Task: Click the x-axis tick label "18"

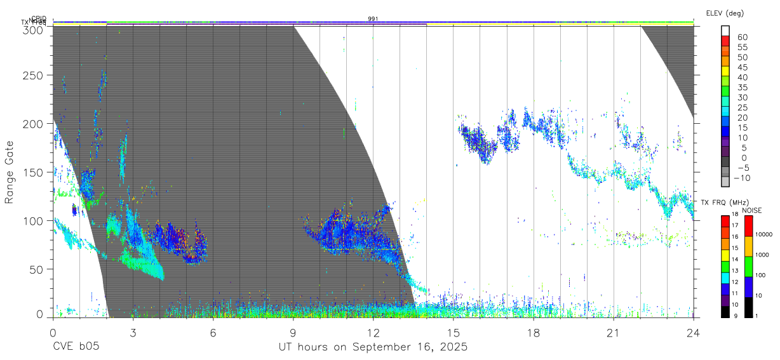Action: (534, 333)
